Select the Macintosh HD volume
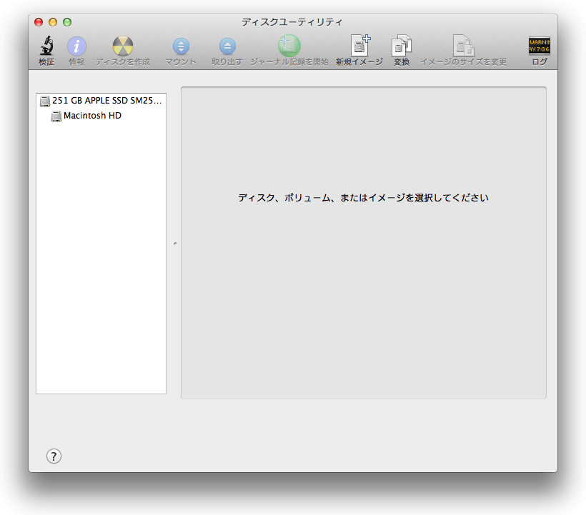Image resolution: width=586 pixels, height=515 pixels. (101, 116)
